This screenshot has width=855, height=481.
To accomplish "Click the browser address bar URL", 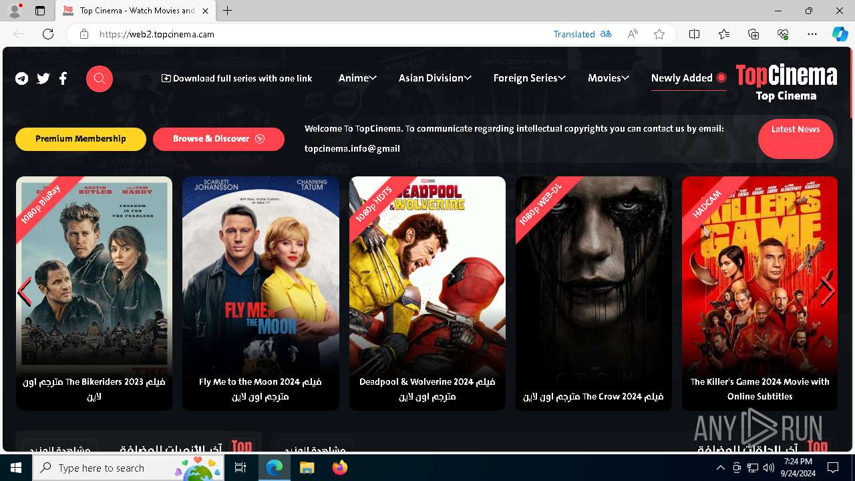I will click(x=157, y=34).
